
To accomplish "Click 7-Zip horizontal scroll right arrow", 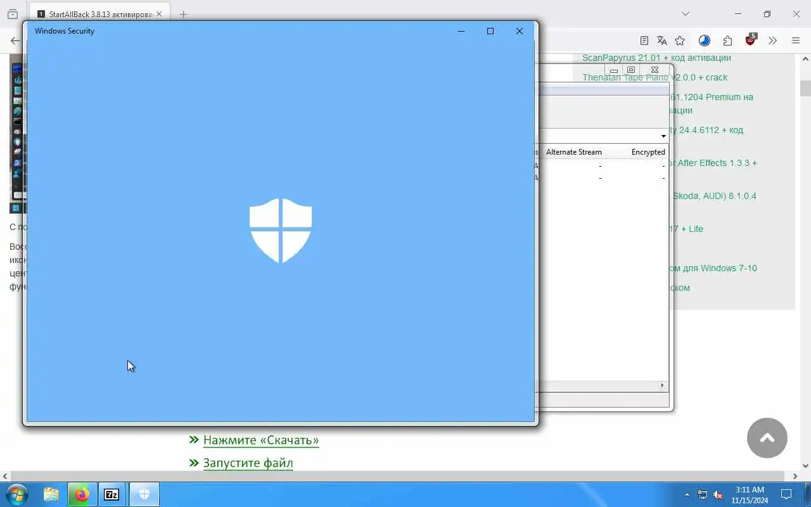I will (x=663, y=385).
